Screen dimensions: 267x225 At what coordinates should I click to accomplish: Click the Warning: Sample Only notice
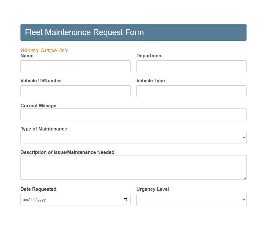click(x=44, y=50)
